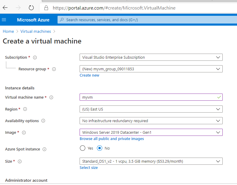
Task: Open the Size dropdown
Action: pyautogui.click(x=151, y=161)
